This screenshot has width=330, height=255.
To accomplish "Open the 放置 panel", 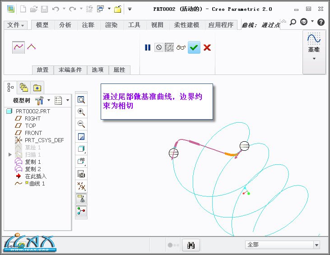I will pos(42,70).
